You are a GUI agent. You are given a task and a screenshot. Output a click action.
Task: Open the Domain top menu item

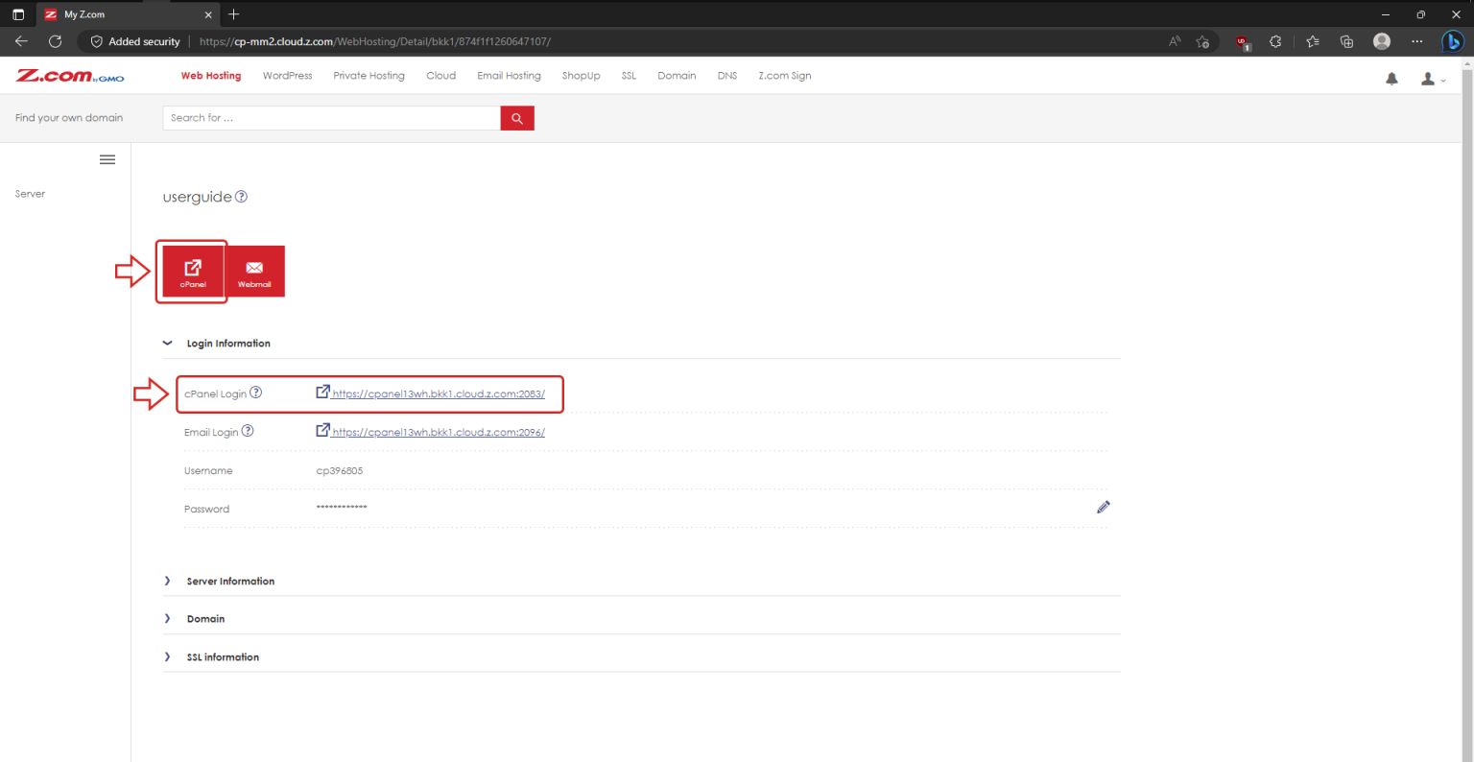coord(677,76)
